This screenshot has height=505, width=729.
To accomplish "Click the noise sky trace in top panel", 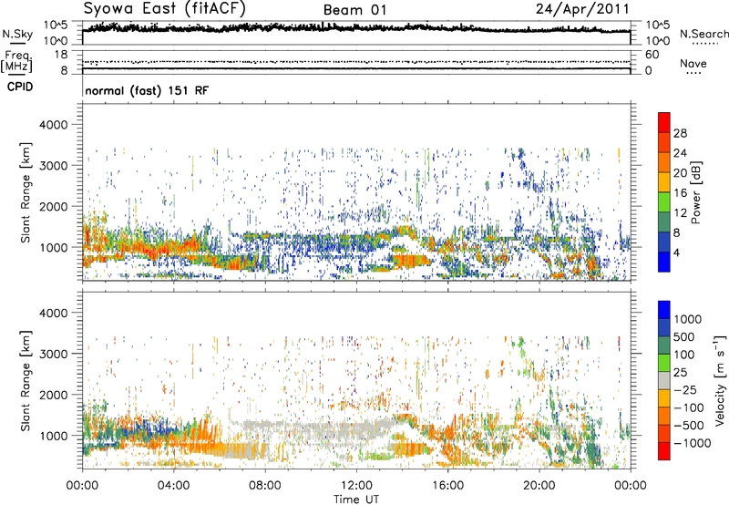I will 356,27.
